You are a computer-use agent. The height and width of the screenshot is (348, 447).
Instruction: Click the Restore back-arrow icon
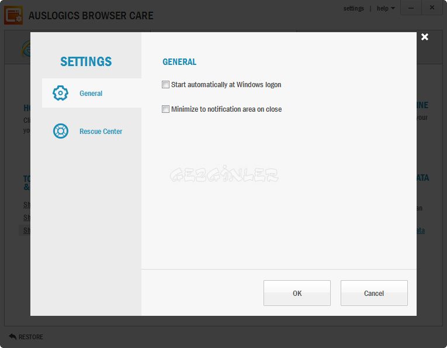(x=12, y=336)
